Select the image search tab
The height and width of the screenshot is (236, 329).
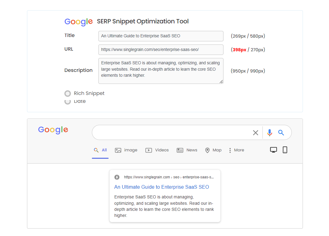click(126, 150)
